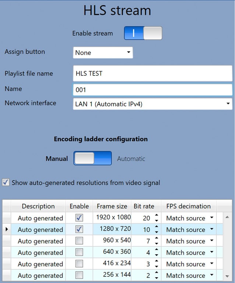The image size is (235, 283).
Task: Uncheck Show auto-generated resolutions checkbox
Action: [6, 182]
